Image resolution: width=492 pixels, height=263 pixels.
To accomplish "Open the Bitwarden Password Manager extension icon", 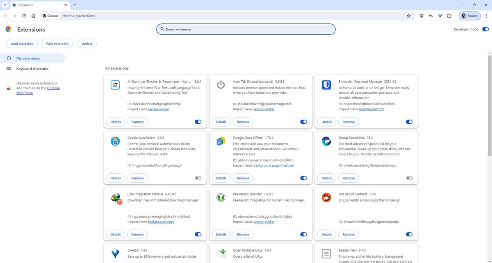I will [326, 84].
